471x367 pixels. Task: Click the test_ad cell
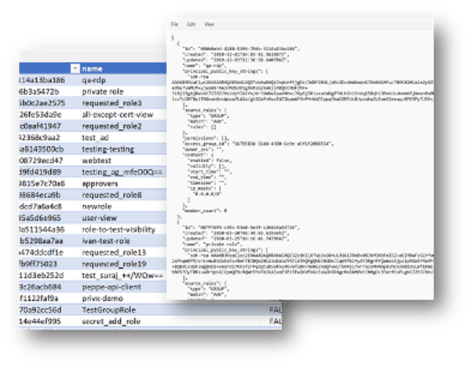96,137
